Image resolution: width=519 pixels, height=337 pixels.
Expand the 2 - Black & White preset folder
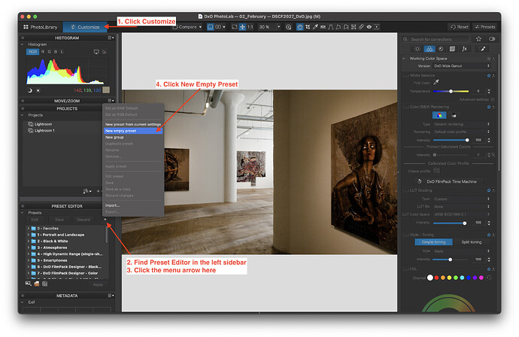[28, 241]
